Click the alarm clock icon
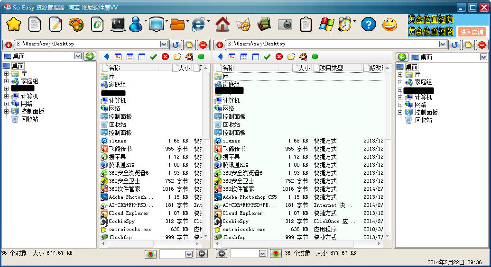 [345, 25]
